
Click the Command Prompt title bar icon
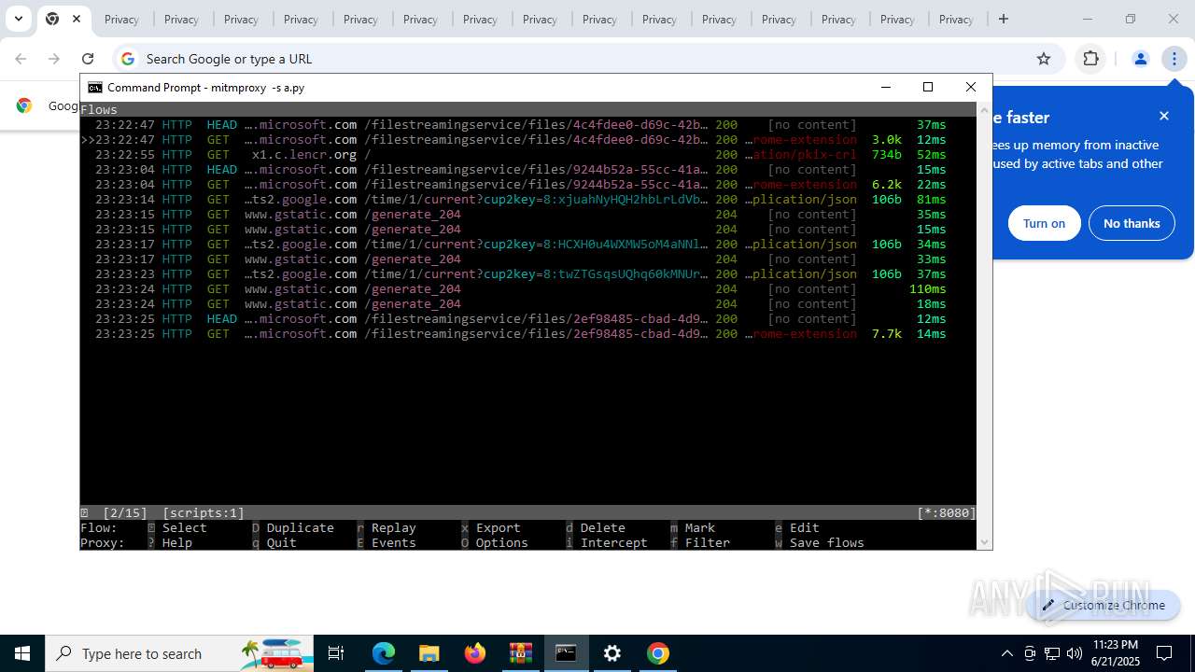pos(95,87)
